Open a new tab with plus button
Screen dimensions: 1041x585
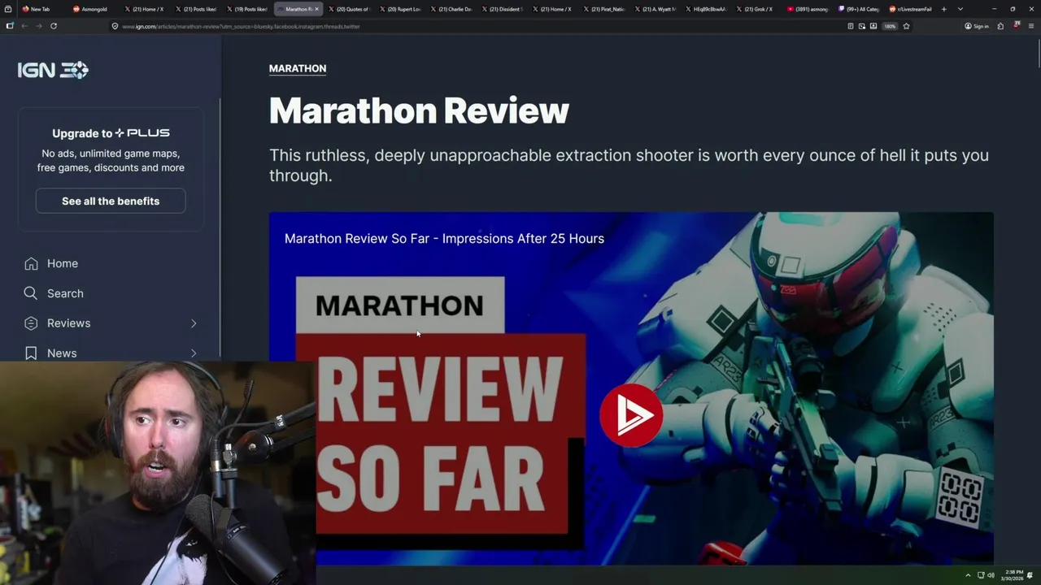(943, 9)
